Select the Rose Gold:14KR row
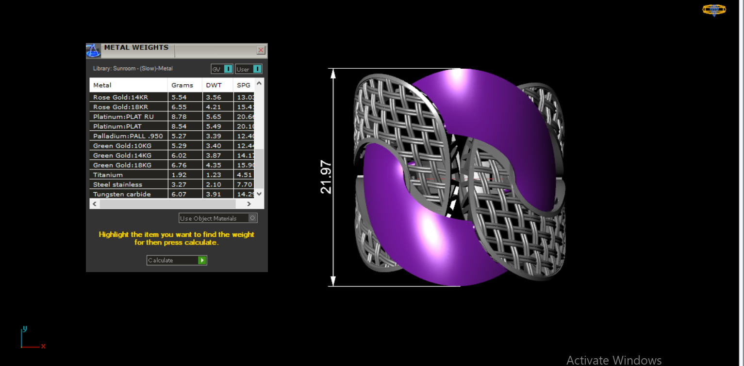Viewport: 744px width, 366px height. (x=172, y=97)
